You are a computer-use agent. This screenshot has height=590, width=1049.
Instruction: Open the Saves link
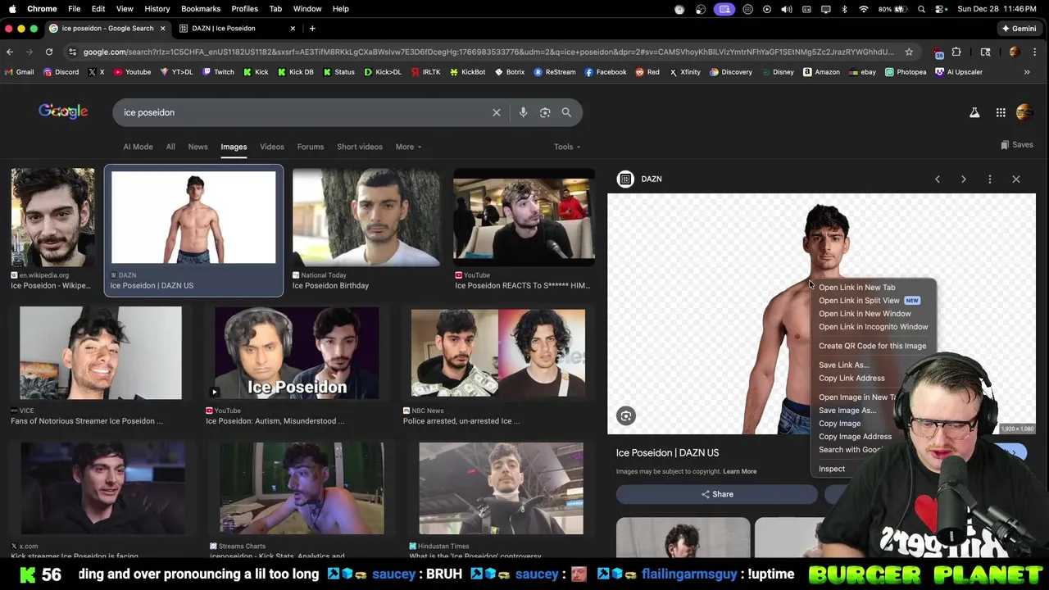(x=1016, y=145)
